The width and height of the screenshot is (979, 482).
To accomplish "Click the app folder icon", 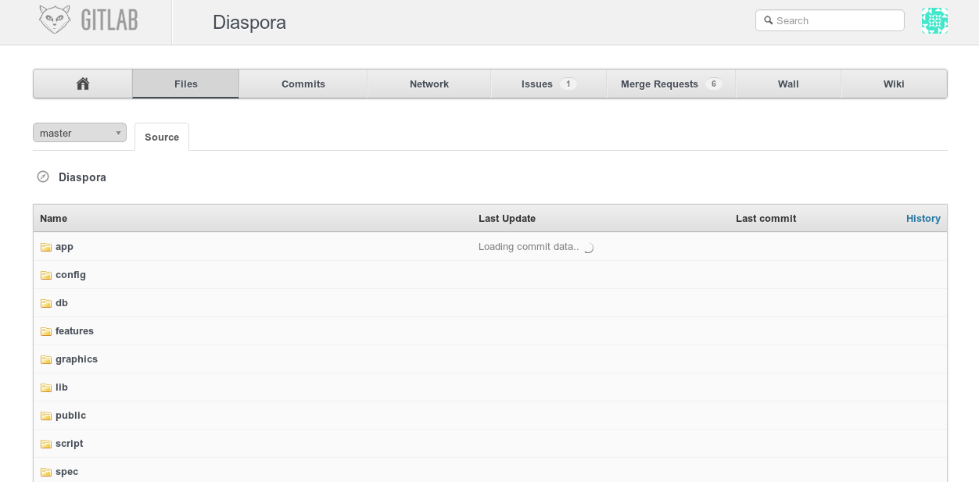I will click(46, 247).
